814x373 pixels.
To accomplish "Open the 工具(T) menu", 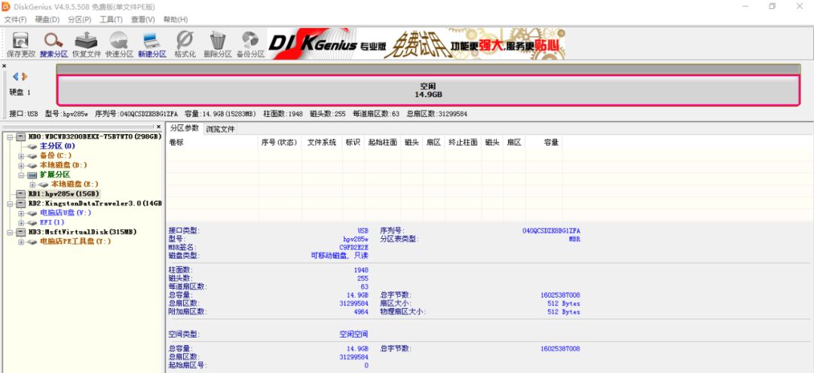I will 111,19.
